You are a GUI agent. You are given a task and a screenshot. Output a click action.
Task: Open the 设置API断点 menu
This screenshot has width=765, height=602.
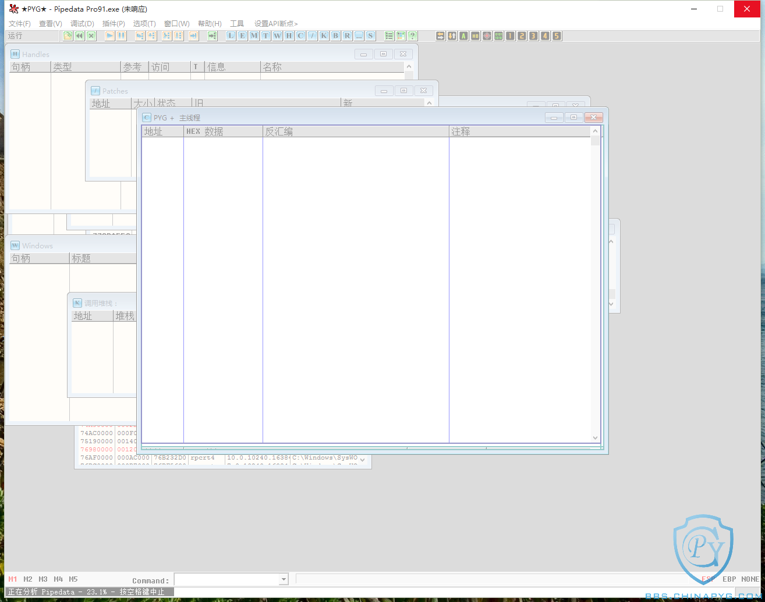pos(276,24)
